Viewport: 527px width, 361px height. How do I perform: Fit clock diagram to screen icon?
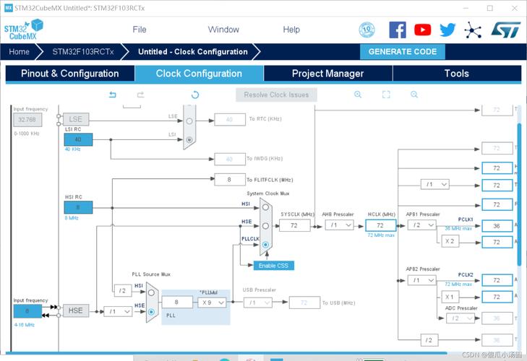tap(386, 95)
